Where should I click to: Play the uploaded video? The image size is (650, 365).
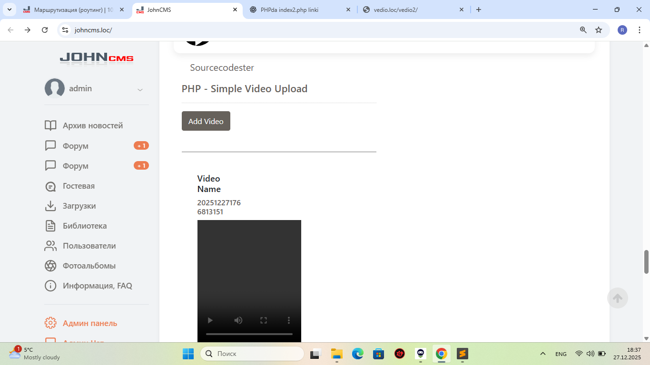(210, 320)
